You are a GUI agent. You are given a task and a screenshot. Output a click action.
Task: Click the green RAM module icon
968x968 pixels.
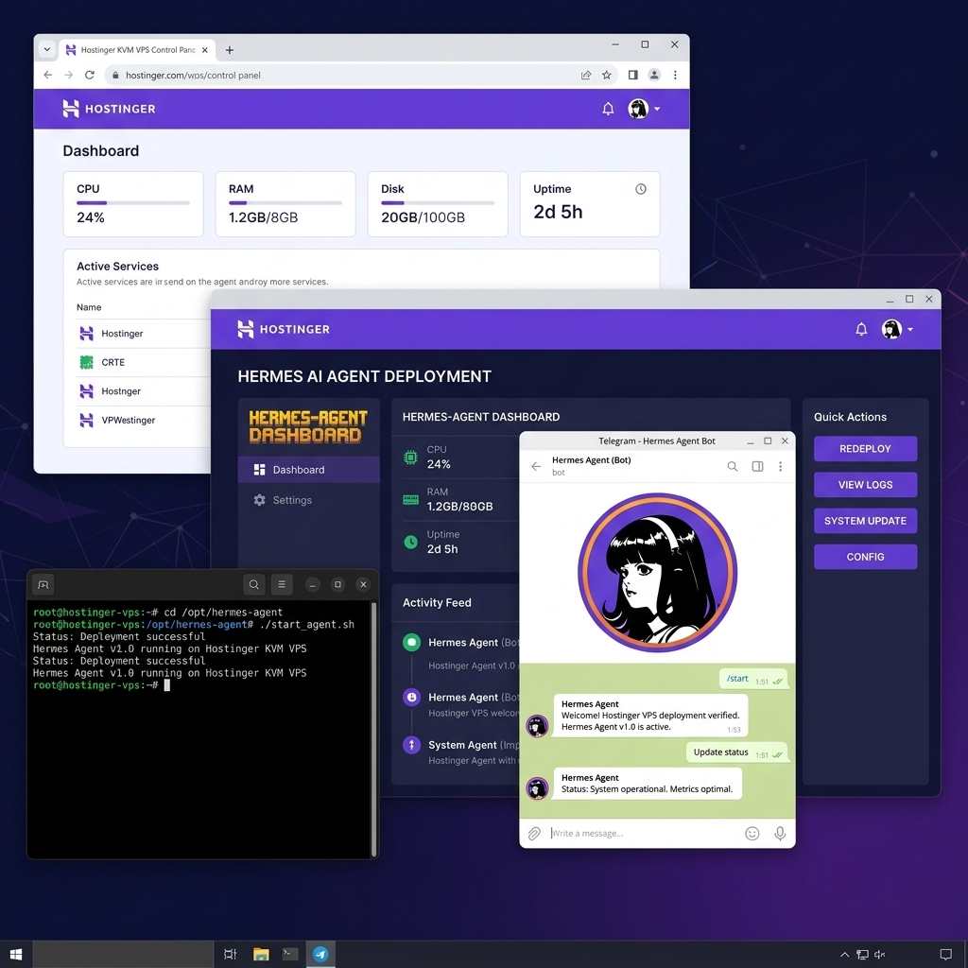(410, 499)
